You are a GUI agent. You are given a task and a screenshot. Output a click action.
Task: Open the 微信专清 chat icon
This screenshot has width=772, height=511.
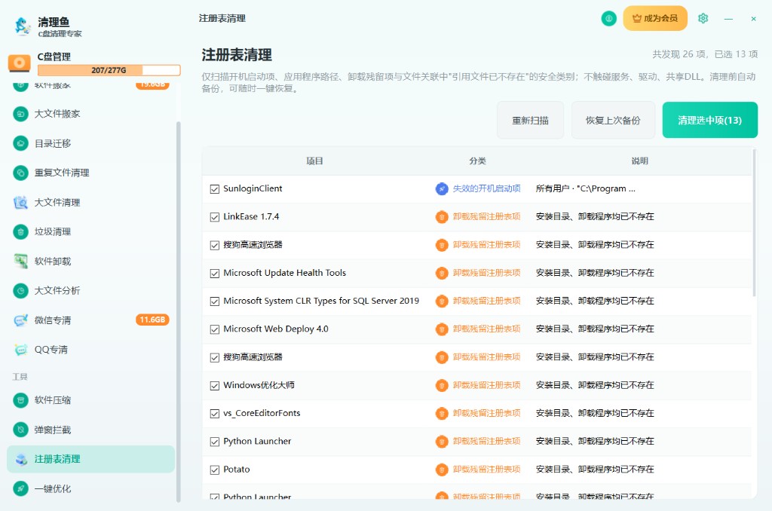[20, 320]
